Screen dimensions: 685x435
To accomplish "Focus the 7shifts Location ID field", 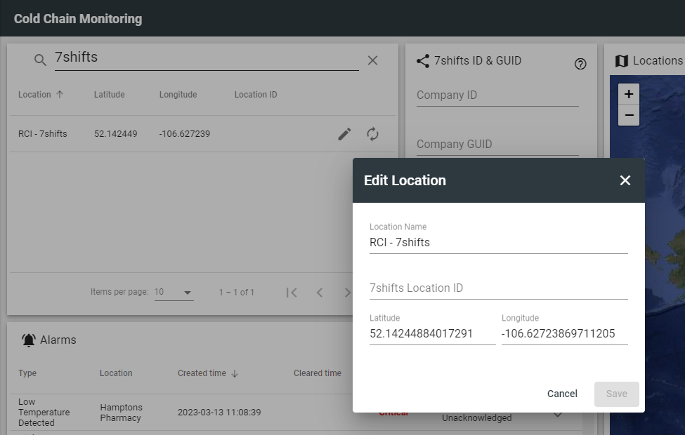I will pyautogui.click(x=498, y=288).
